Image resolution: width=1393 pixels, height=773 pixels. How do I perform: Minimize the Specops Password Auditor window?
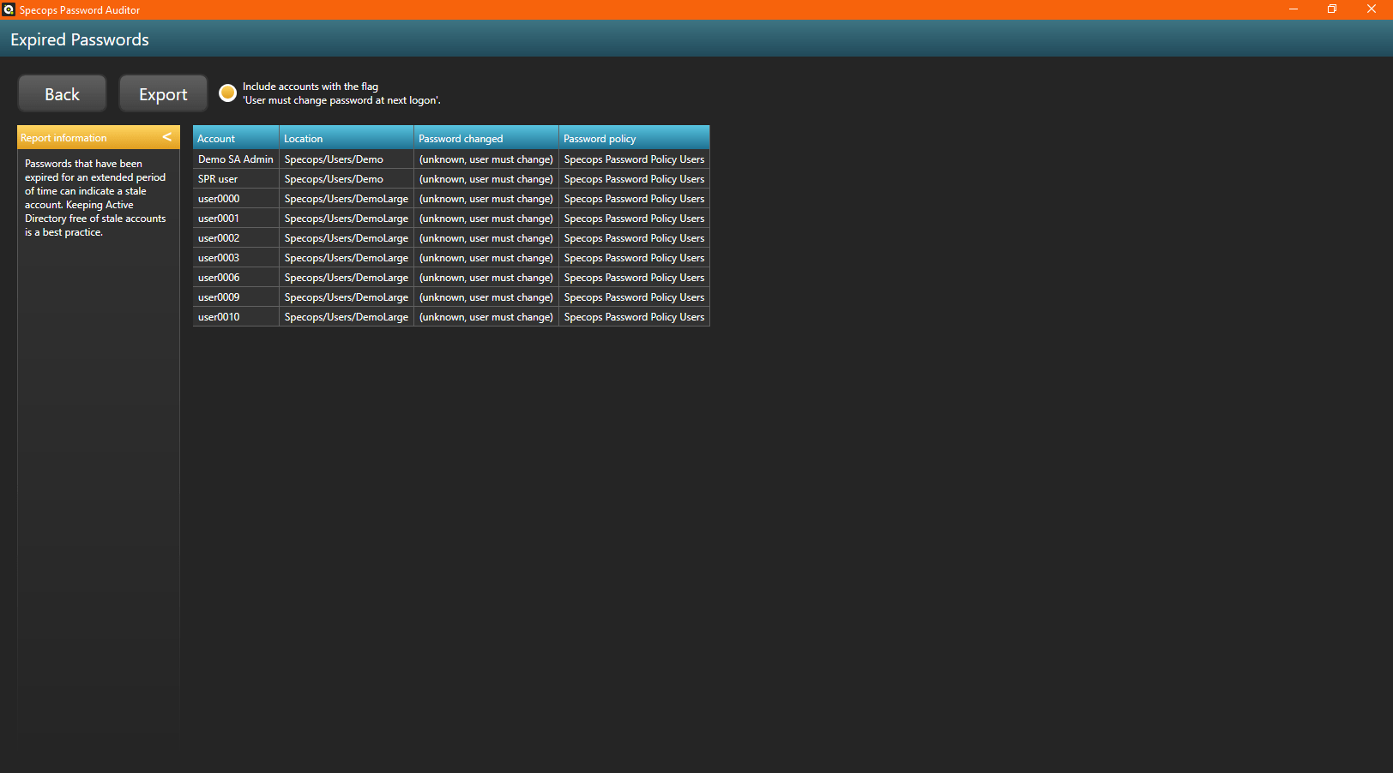click(1293, 9)
